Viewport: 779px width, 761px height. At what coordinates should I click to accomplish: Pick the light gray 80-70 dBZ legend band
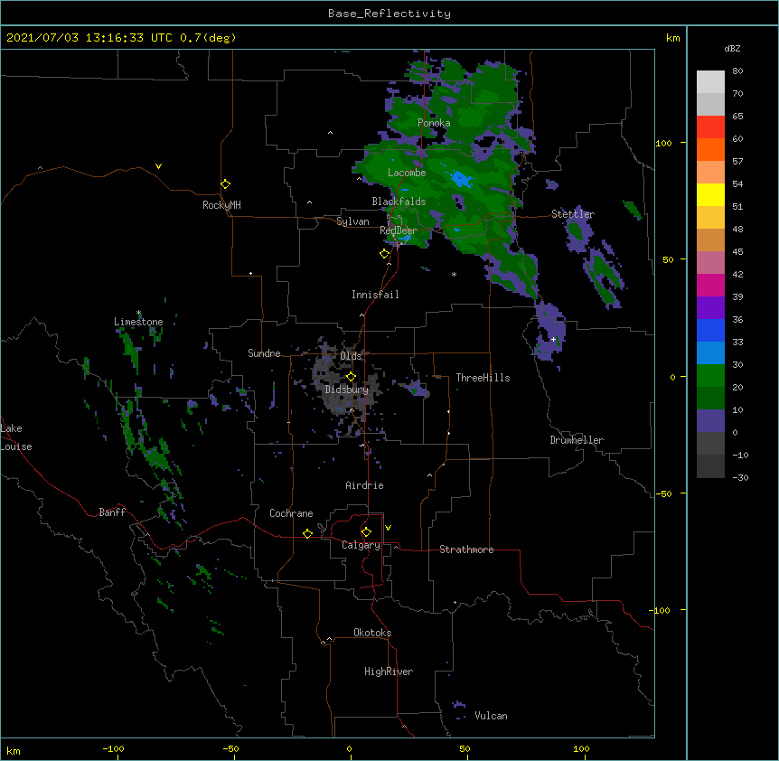pos(710,82)
